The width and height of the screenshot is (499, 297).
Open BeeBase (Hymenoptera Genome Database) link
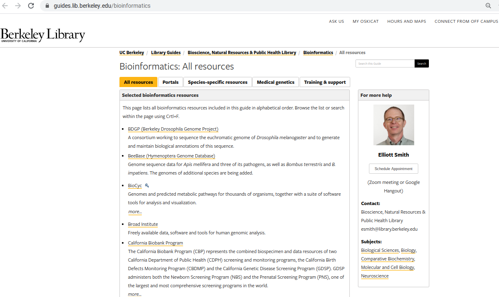point(171,156)
